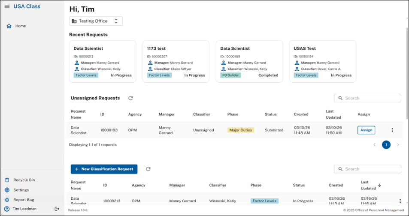Open Data Scientist card ID 10000189
409x216 pixels.
(249, 61)
